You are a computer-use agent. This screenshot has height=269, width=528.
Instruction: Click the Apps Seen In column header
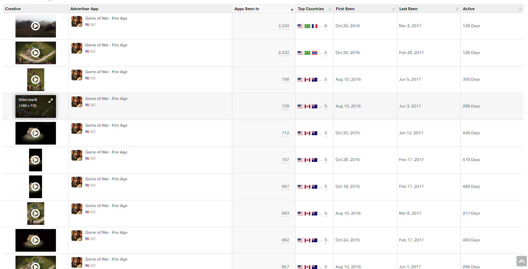click(x=247, y=9)
